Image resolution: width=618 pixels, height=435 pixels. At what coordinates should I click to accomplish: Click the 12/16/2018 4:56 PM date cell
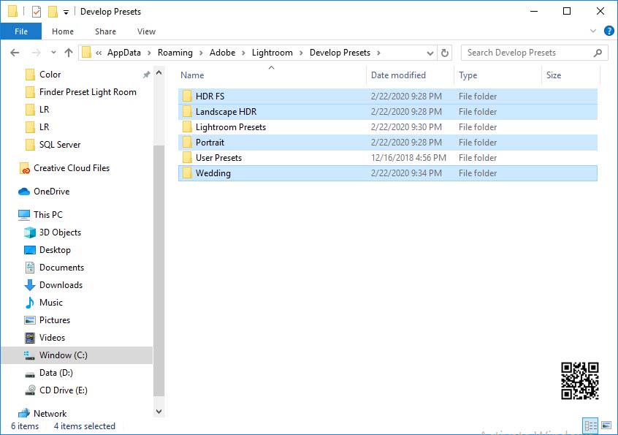point(408,158)
